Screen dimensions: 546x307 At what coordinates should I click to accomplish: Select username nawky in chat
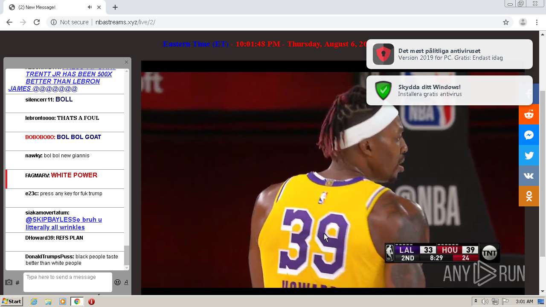(x=34, y=156)
